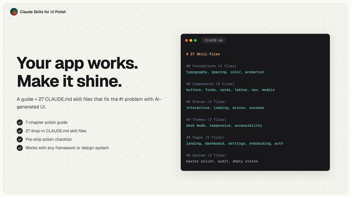Image resolution: width=351 pixels, height=197 pixels.
Task: Click the 'Make it shine.' headline
Action: (x=70, y=81)
